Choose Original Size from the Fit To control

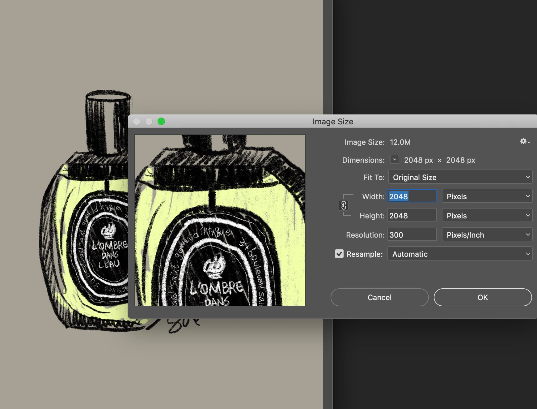tap(460, 177)
